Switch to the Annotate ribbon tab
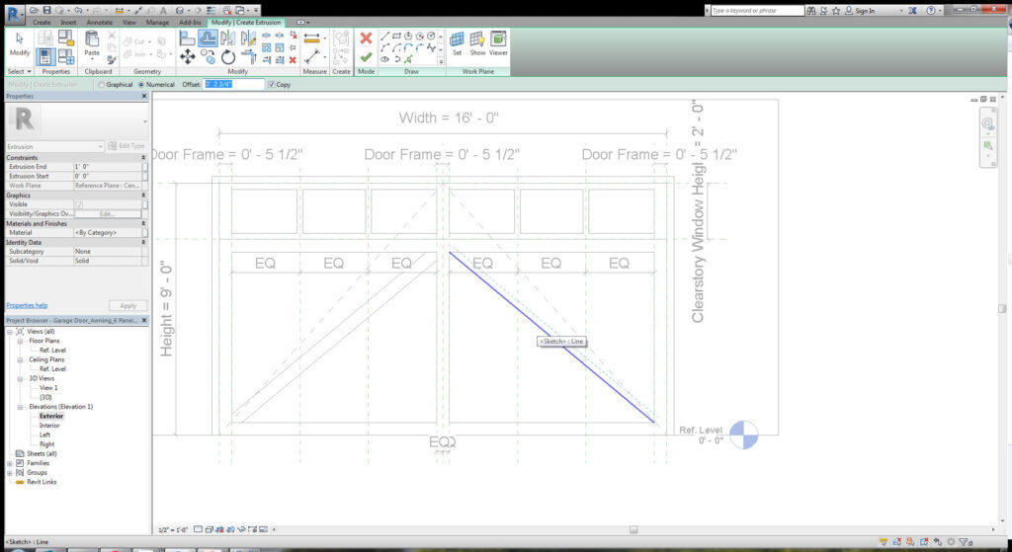Screen dimensions: 1012x552 coord(99,23)
